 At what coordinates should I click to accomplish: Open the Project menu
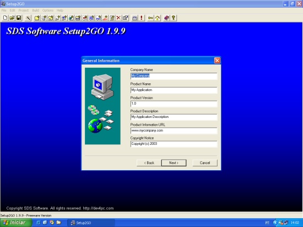tap(24, 10)
